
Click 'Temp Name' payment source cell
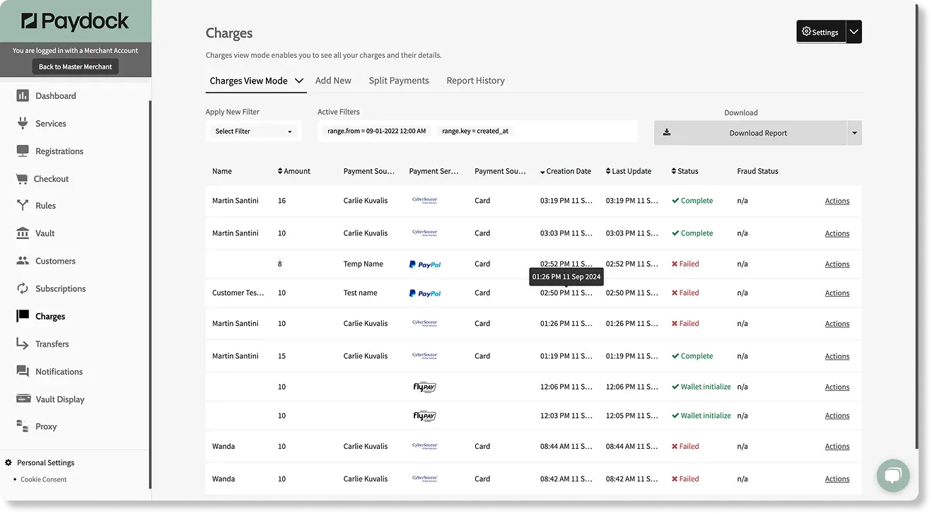click(363, 264)
